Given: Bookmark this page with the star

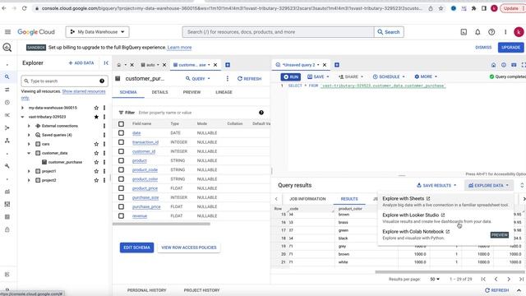Looking at the screenshot, I should pyautogui.click(x=441, y=8).
